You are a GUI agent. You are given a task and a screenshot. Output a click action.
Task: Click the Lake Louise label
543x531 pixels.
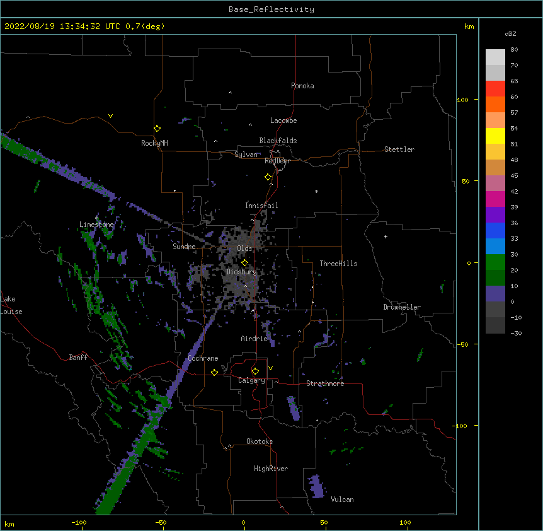[11, 305]
